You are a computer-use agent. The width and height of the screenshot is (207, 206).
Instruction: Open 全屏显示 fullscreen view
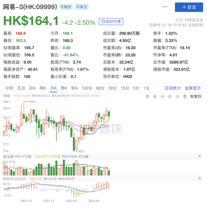point(193,88)
